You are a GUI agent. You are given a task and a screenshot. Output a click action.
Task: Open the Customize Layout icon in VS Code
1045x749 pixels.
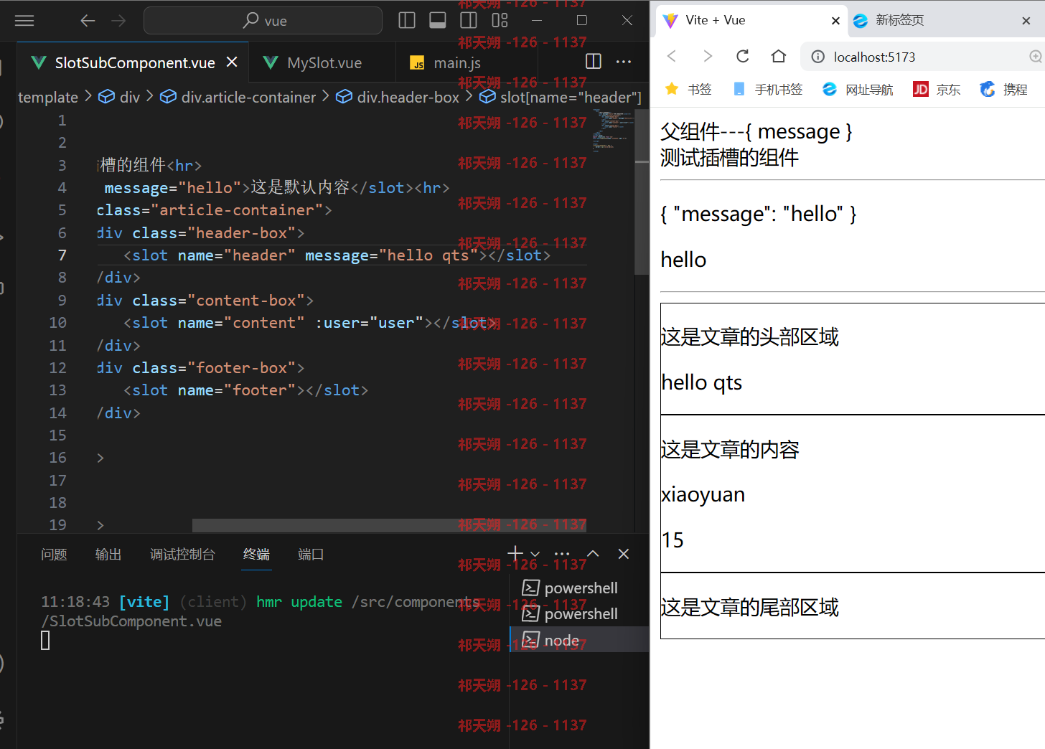tap(500, 21)
